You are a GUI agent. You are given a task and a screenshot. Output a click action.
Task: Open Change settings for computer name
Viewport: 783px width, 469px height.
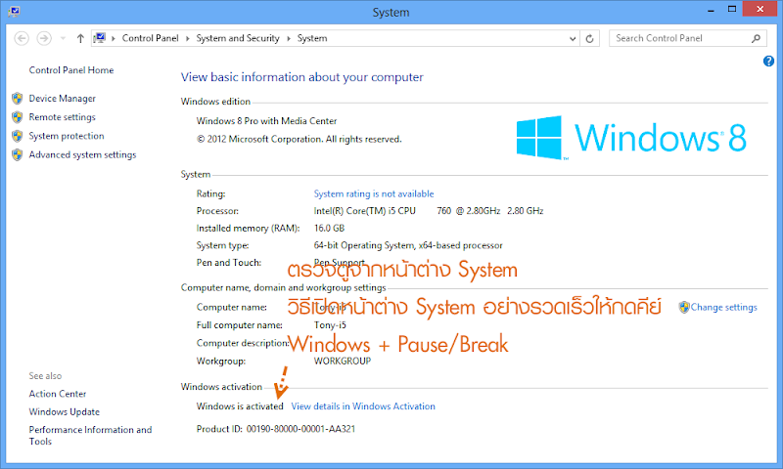[723, 308]
